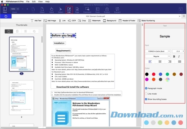Click the 'Installation' text box
This screenshot has width=187, height=129.
tap(59, 43)
